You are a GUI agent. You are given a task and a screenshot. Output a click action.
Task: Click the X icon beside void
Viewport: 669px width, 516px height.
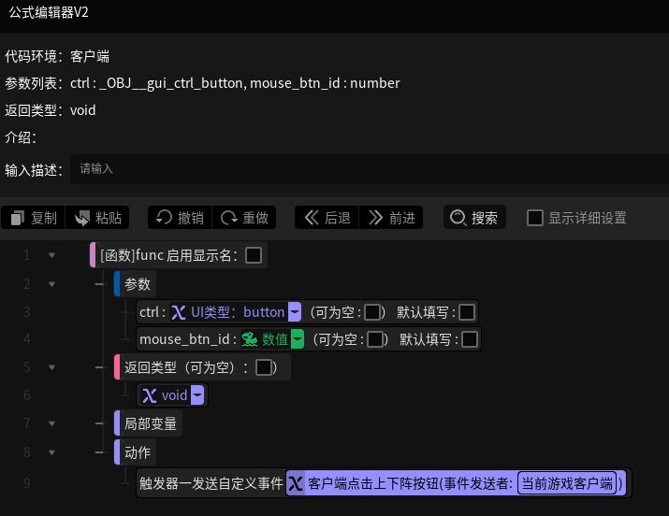(149, 395)
